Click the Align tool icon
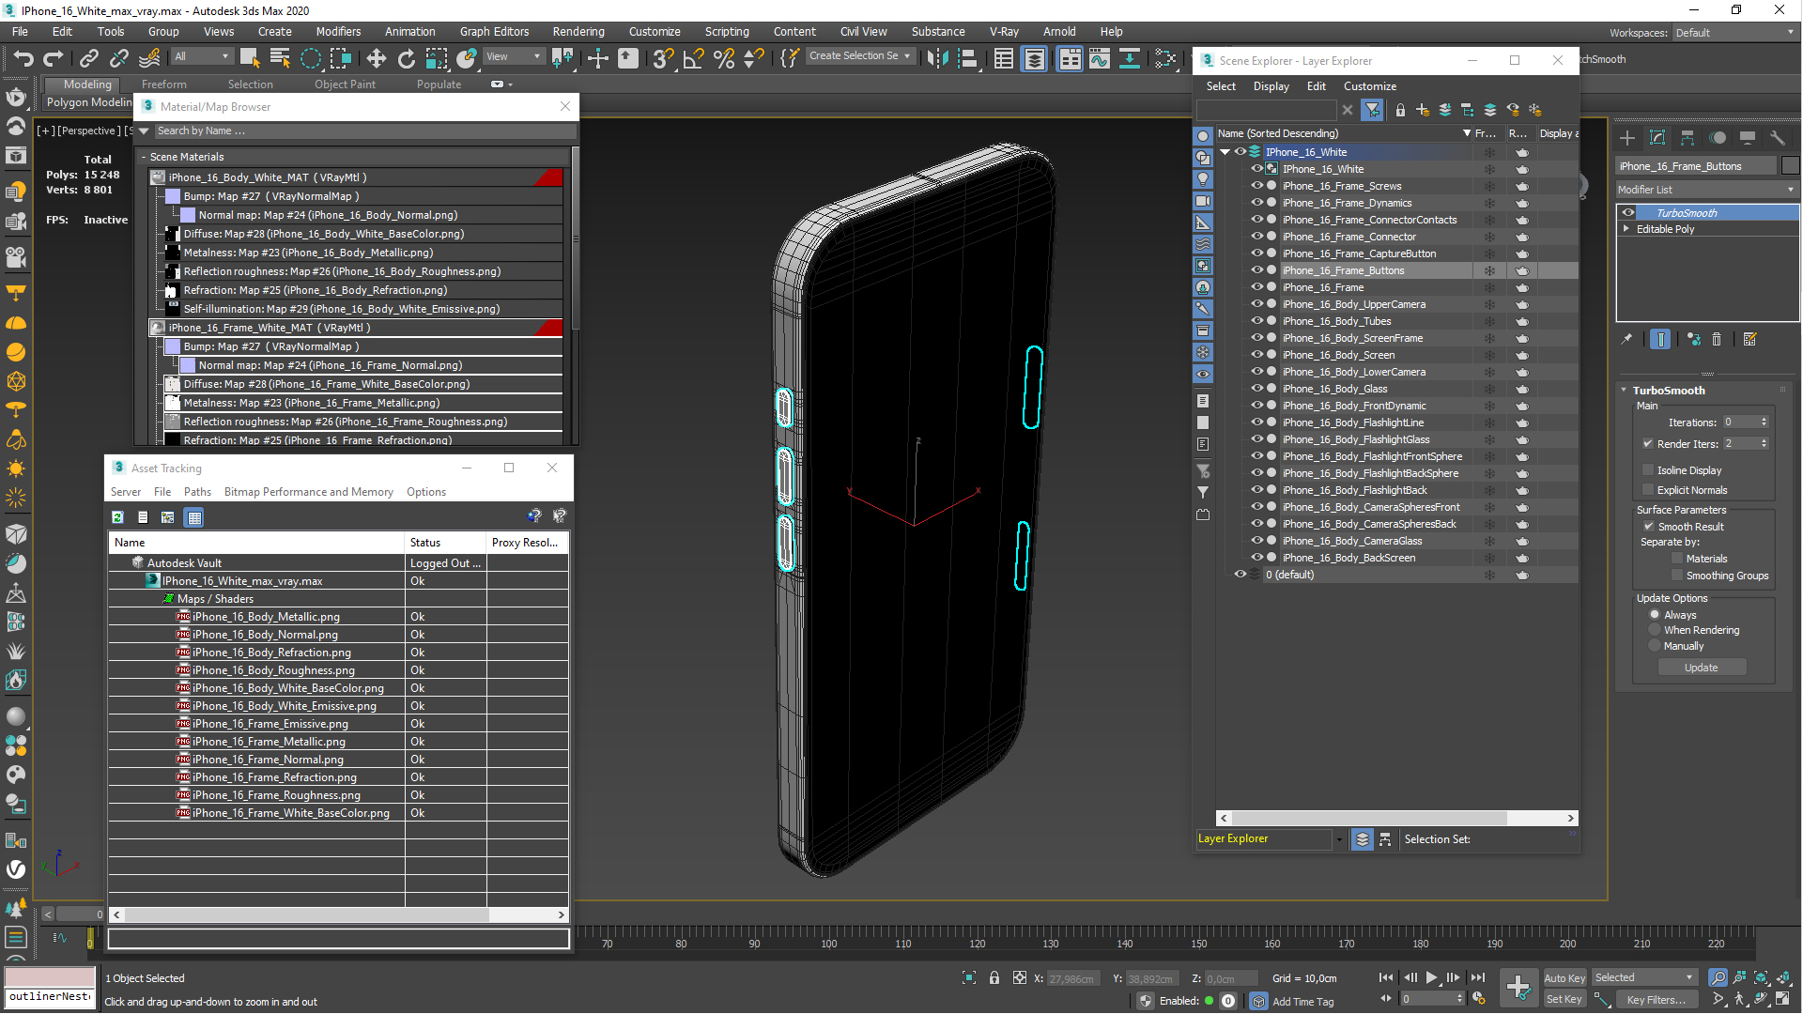Image resolution: width=1803 pixels, height=1014 pixels. (967, 58)
